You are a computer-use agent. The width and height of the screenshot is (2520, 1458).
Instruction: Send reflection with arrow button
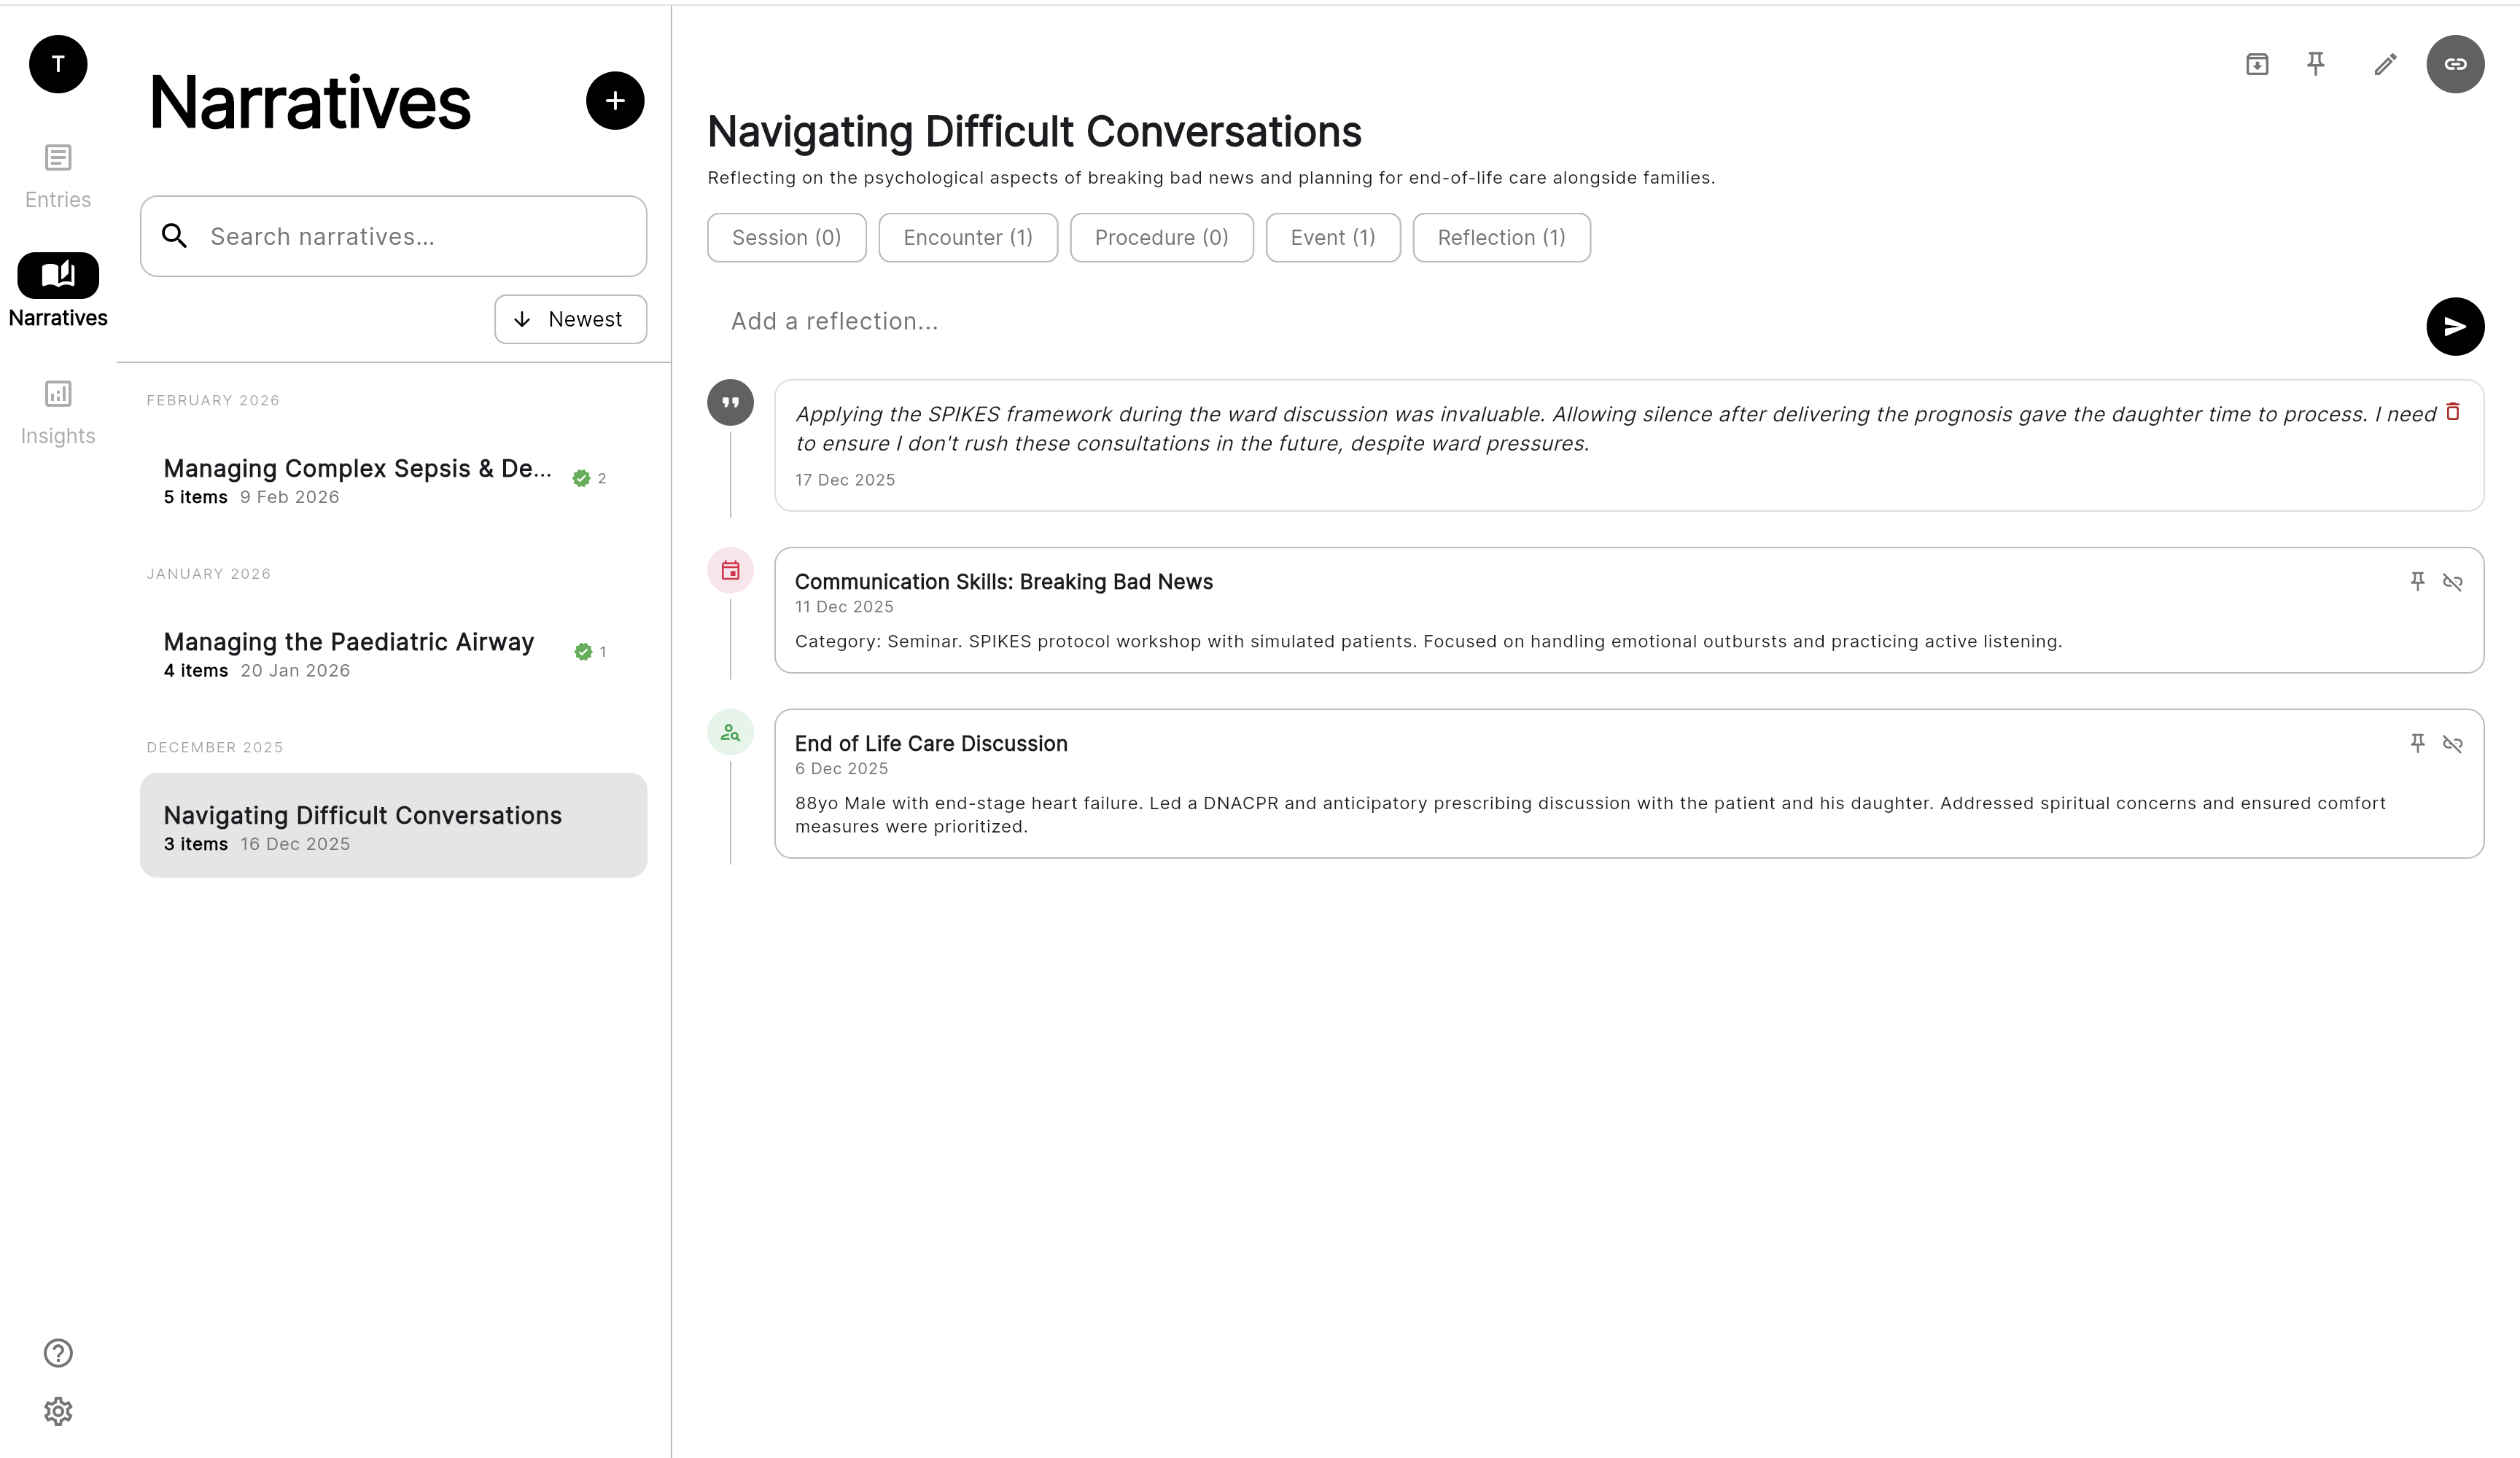pyautogui.click(x=2454, y=326)
